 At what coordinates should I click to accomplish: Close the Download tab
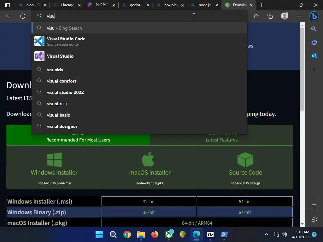pos(251,5)
